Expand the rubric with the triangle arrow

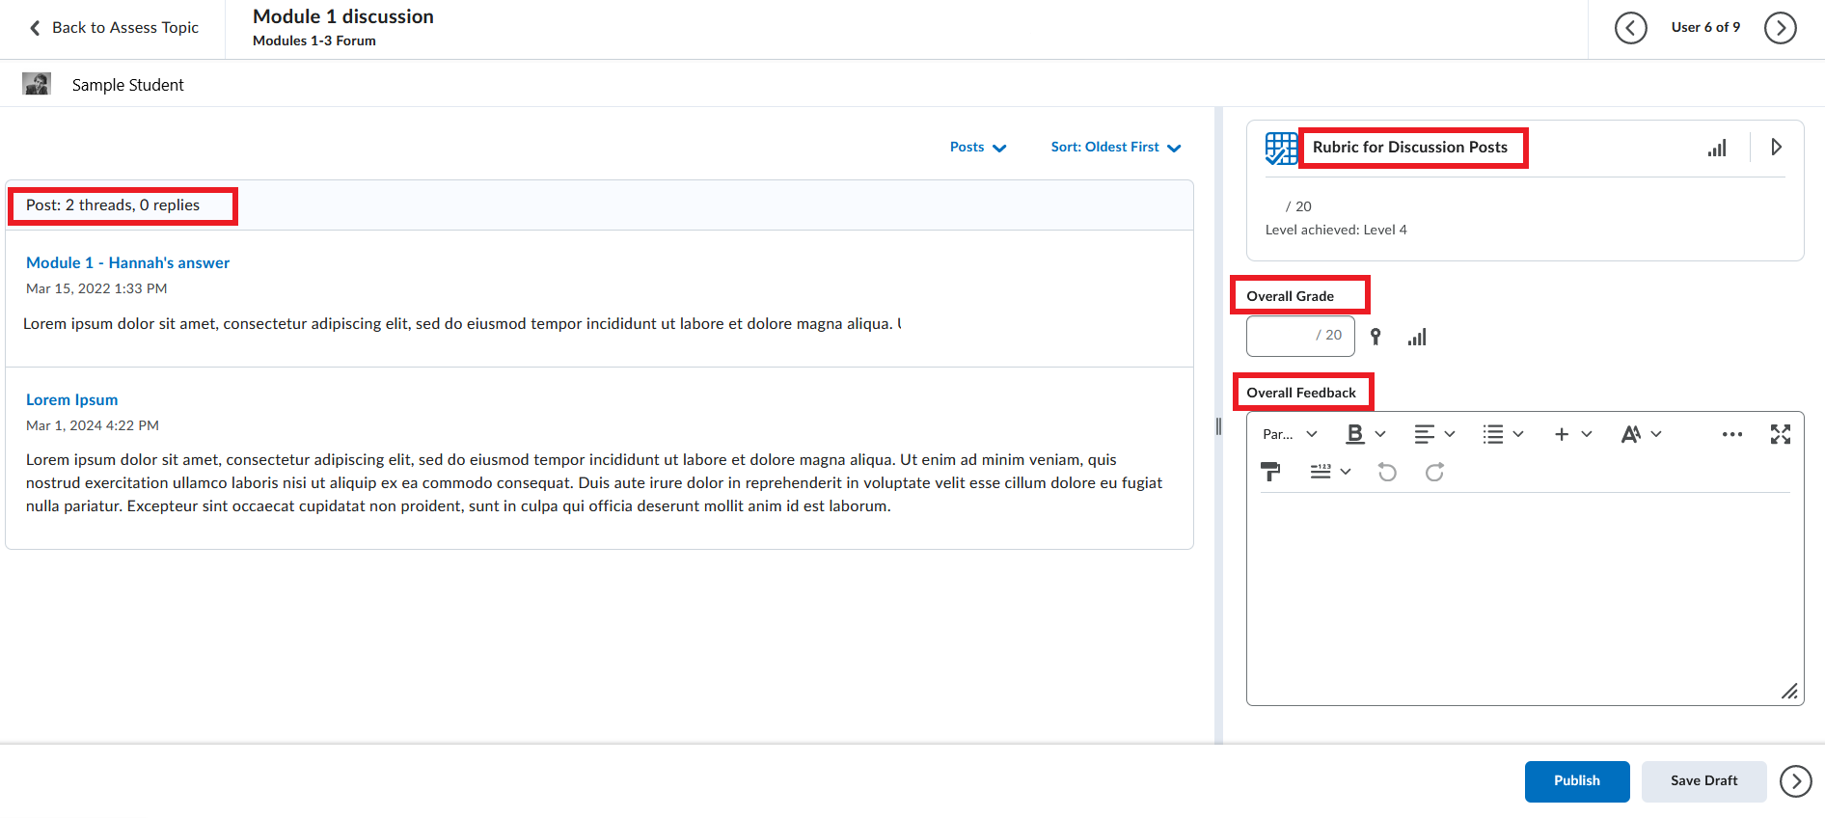click(x=1776, y=148)
